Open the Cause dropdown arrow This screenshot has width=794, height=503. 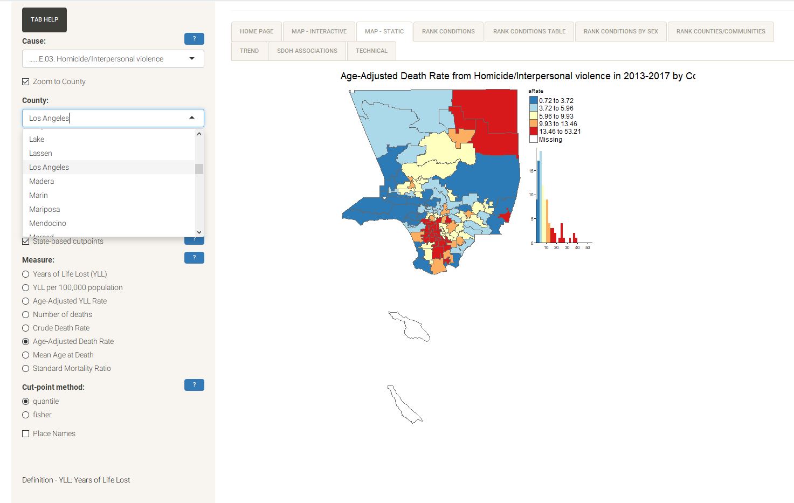tap(192, 59)
